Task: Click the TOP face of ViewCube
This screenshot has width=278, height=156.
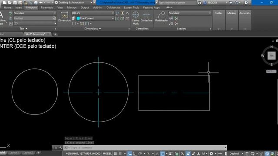Action: coord(271,55)
